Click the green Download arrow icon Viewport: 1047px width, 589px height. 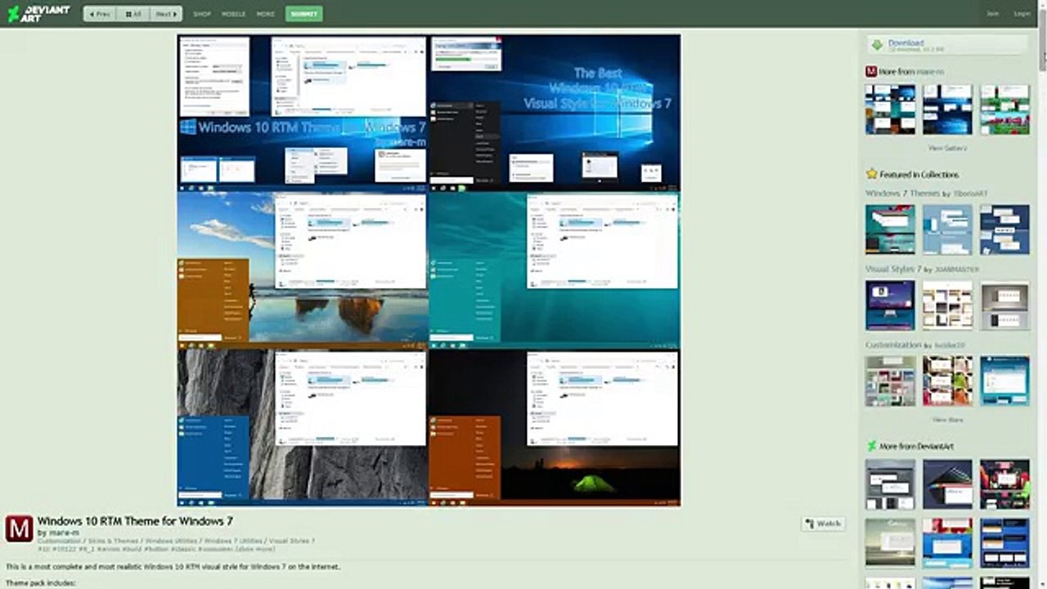[877, 45]
